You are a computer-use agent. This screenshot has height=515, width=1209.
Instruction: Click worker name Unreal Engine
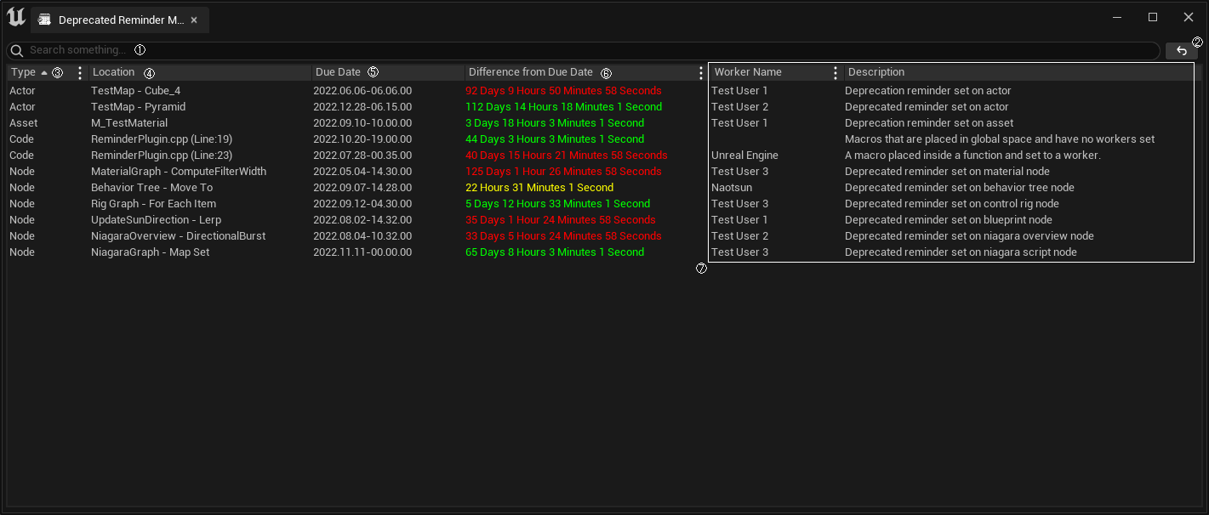click(744, 156)
